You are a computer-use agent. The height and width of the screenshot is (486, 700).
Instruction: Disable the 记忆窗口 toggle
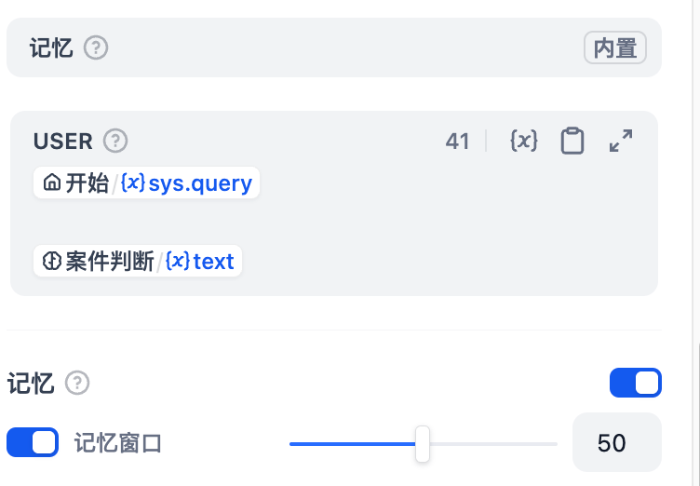[x=33, y=442]
